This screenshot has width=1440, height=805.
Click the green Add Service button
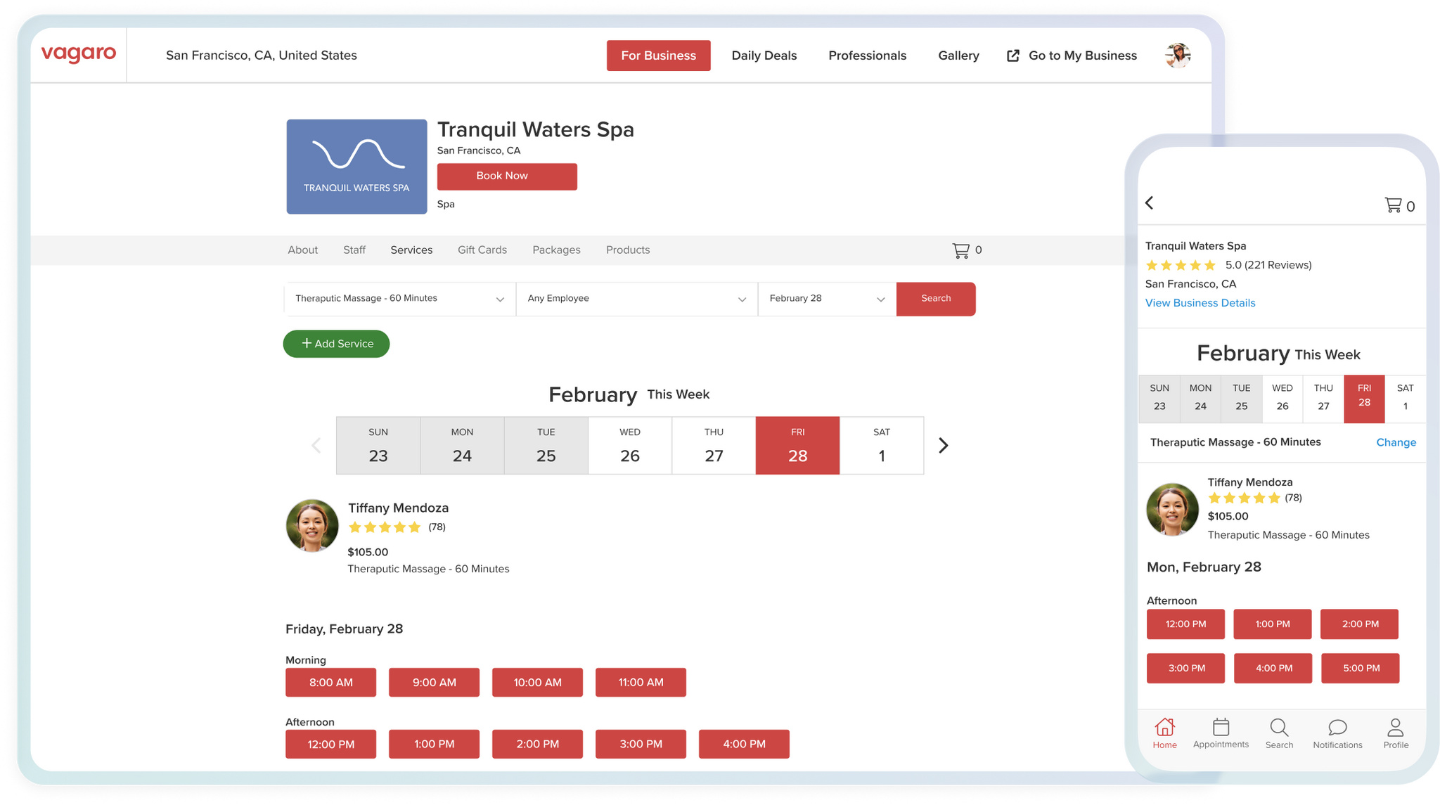click(336, 344)
